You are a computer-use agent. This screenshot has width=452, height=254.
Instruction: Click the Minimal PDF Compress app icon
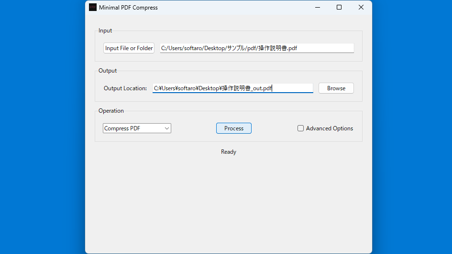pyautogui.click(x=93, y=8)
